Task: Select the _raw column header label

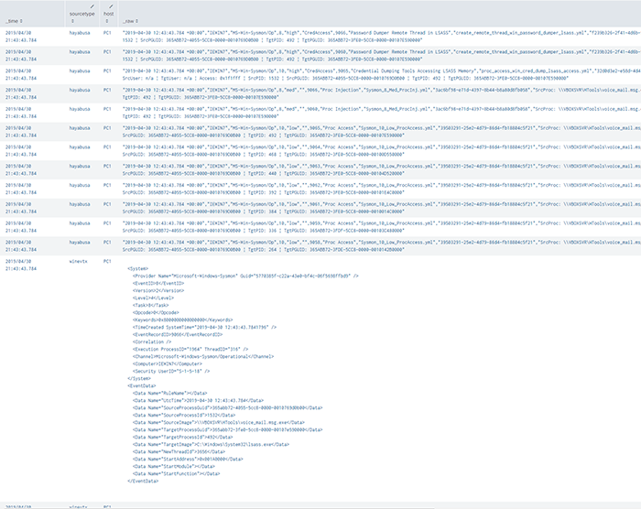Action: tap(128, 21)
